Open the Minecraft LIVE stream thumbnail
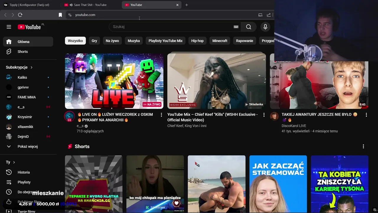The width and height of the screenshot is (378, 213). [x=114, y=81]
